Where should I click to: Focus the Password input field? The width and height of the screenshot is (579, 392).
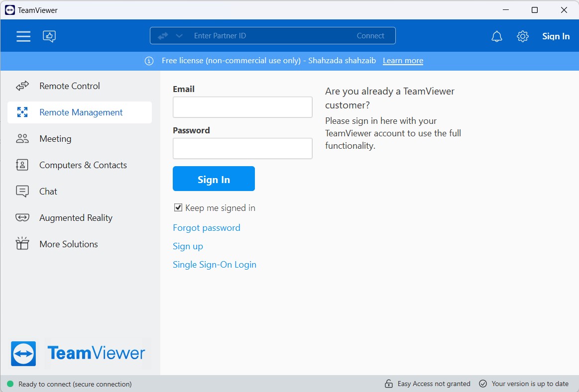tap(242, 149)
